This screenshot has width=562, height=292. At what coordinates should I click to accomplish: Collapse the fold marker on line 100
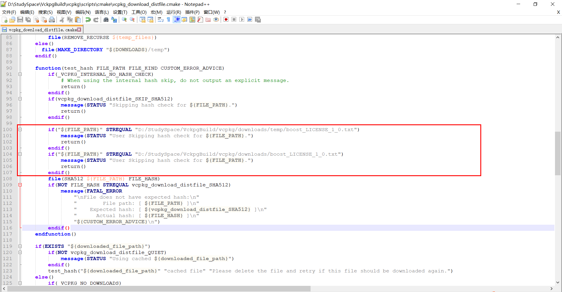pyautogui.click(x=20, y=129)
